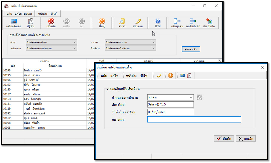Click the ช่วยบันทึก toolbar icon
The width and height of the screenshot is (271, 163).
point(209,23)
